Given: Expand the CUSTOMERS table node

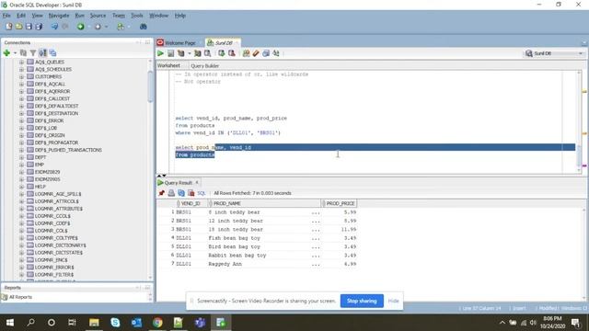Looking at the screenshot, I should pyautogui.click(x=21, y=76).
